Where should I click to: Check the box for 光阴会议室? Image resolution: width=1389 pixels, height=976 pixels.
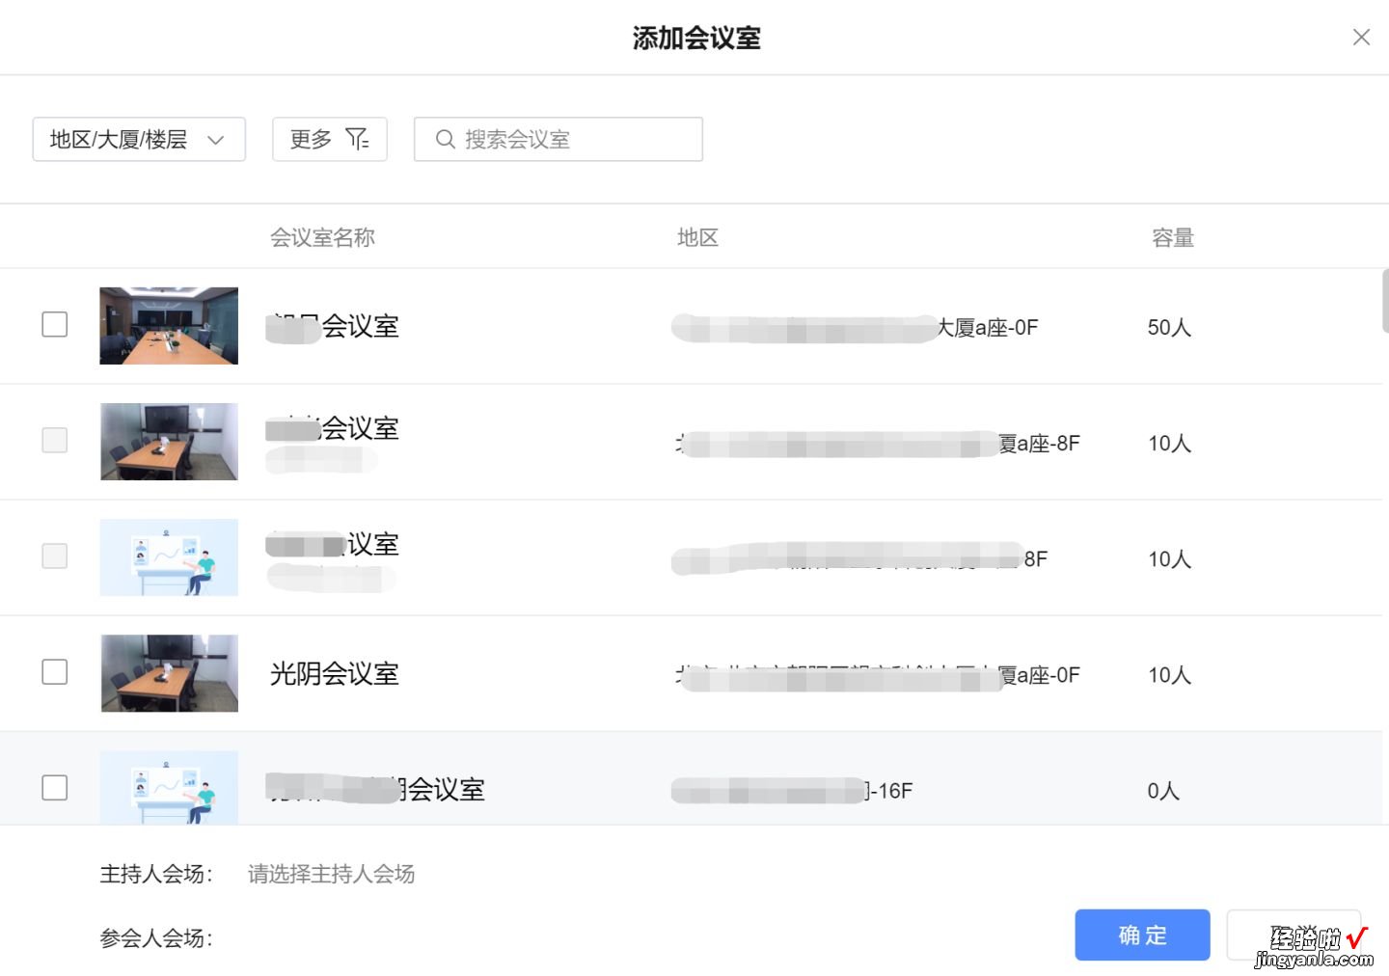[55, 671]
